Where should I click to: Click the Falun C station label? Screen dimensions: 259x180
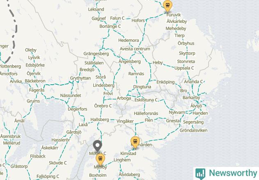click(x=117, y=18)
